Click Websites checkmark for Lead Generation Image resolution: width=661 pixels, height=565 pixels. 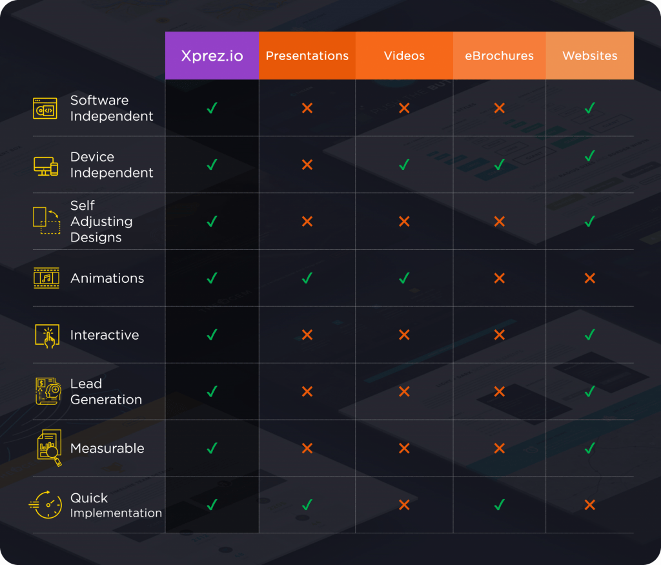[x=590, y=391]
